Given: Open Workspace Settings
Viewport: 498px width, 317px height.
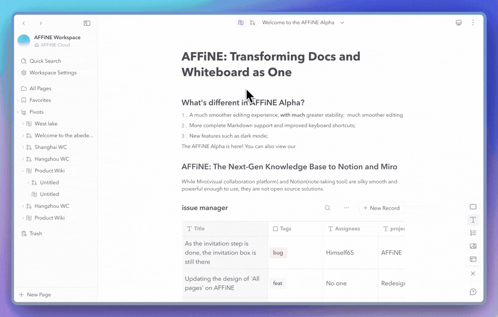Looking at the screenshot, I should 53,73.
